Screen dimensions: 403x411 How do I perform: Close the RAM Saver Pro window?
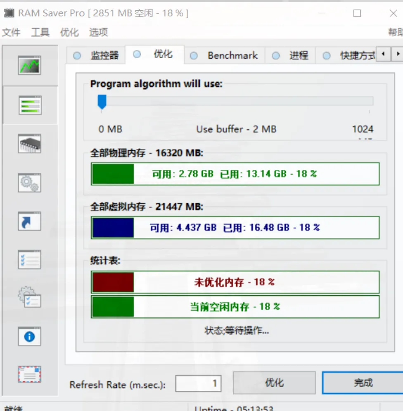tap(393, 13)
